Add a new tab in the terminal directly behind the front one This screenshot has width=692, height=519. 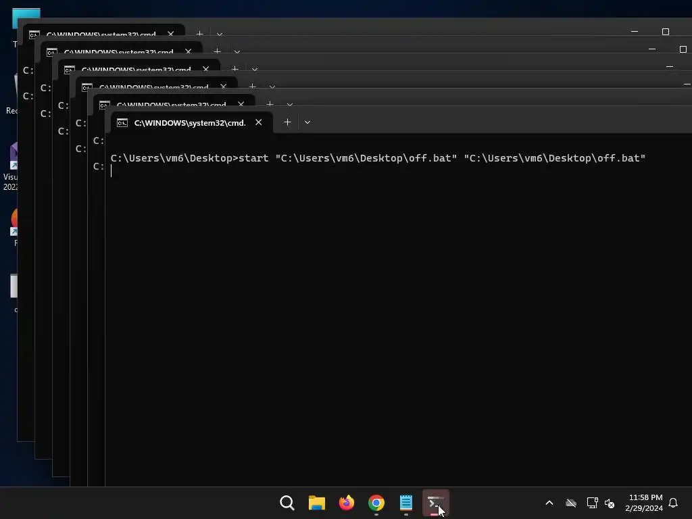[x=270, y=103]
